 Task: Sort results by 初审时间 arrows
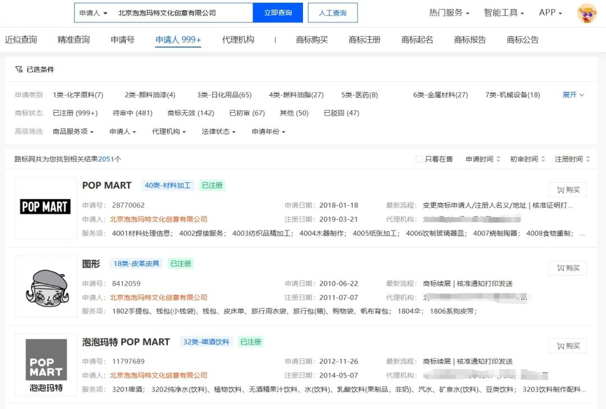(543, 159)
